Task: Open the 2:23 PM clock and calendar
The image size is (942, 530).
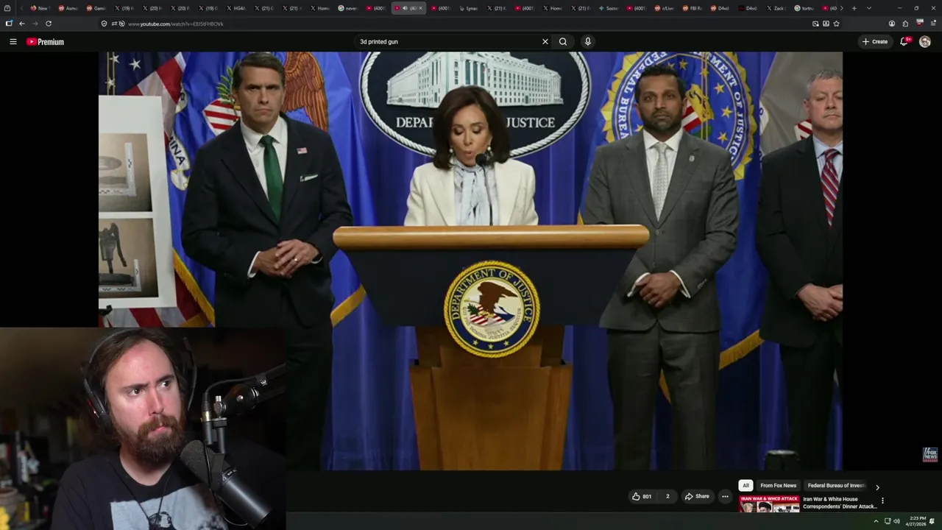Action: pyautogui.click(x=917, y=521)
